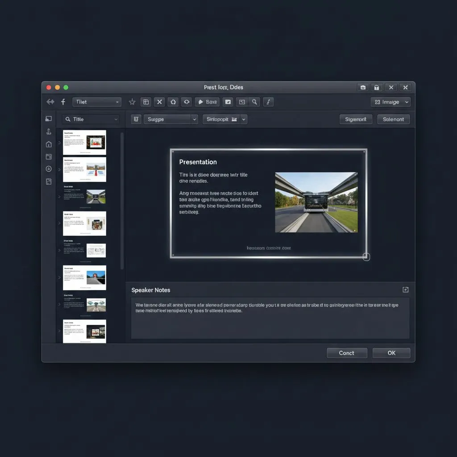Click the star favorite icon in toolbar
Image resolution: width=457 pixels, height=457 pixels.
pyautogui.click(x=132, y=102)
